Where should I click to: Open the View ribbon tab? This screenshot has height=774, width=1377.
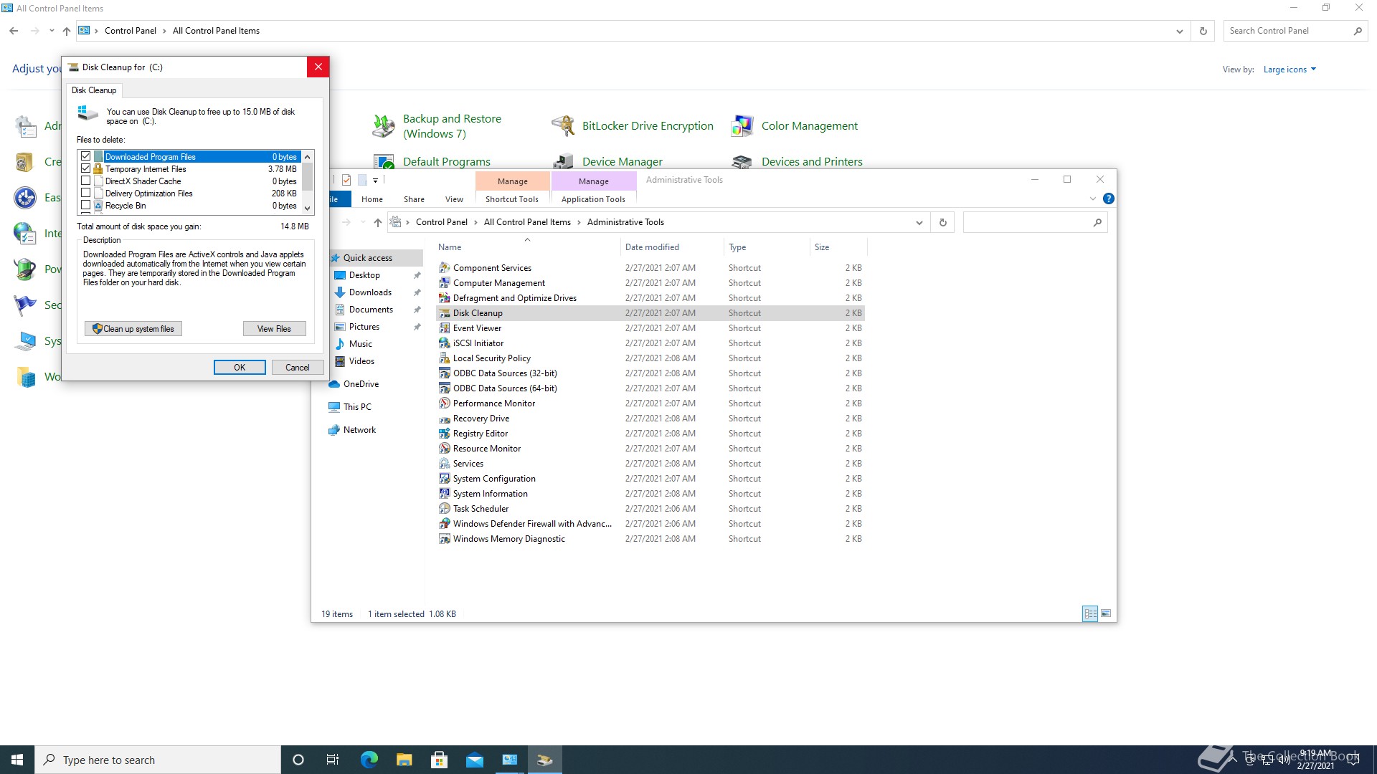pyautogui.click(x=454, y=199)
